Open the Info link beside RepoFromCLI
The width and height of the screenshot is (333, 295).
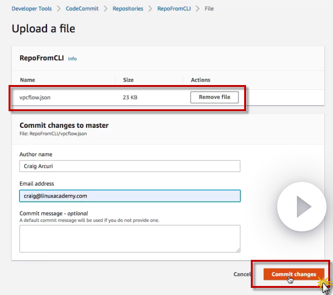tap(72, 59)
